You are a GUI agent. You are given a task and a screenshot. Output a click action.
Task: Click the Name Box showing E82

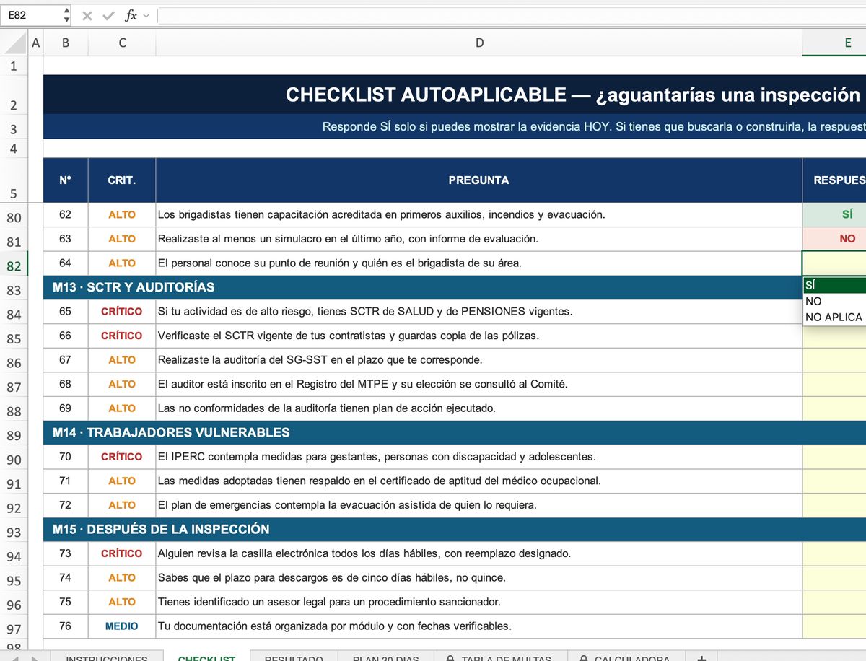pos(31,14)
